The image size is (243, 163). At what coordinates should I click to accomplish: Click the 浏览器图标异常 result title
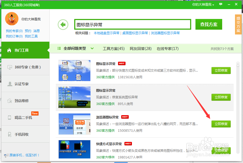click(x=107, y=117)
